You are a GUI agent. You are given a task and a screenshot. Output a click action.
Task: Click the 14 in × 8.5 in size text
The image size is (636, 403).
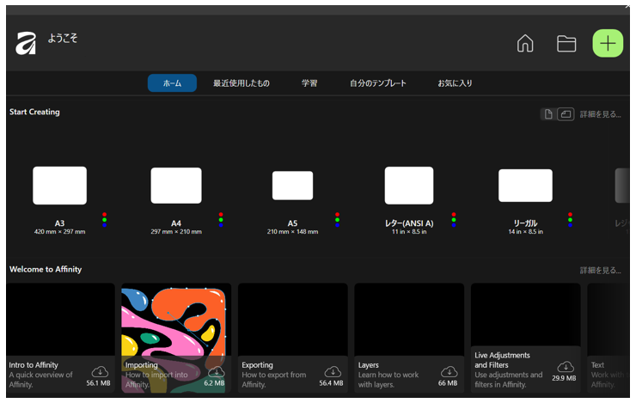coord(525,232)
